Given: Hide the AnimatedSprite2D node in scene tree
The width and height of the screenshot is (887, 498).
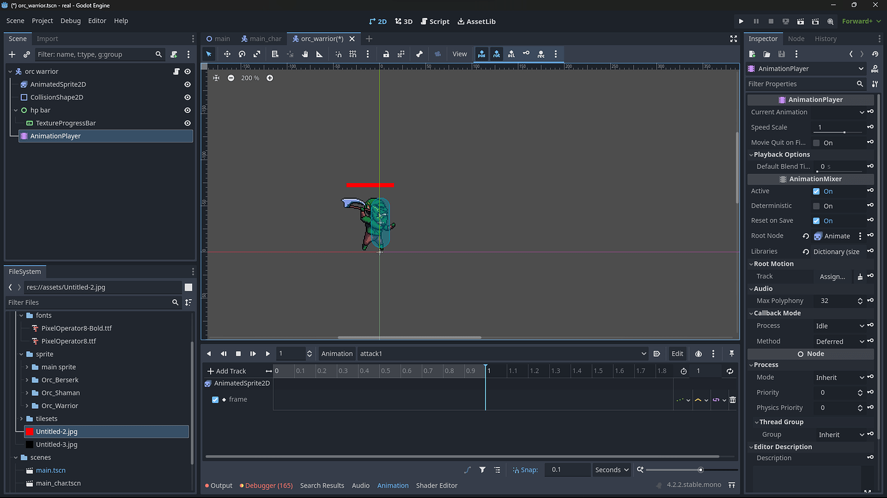Looking at the screenshot, I should (x=186, y=84).
